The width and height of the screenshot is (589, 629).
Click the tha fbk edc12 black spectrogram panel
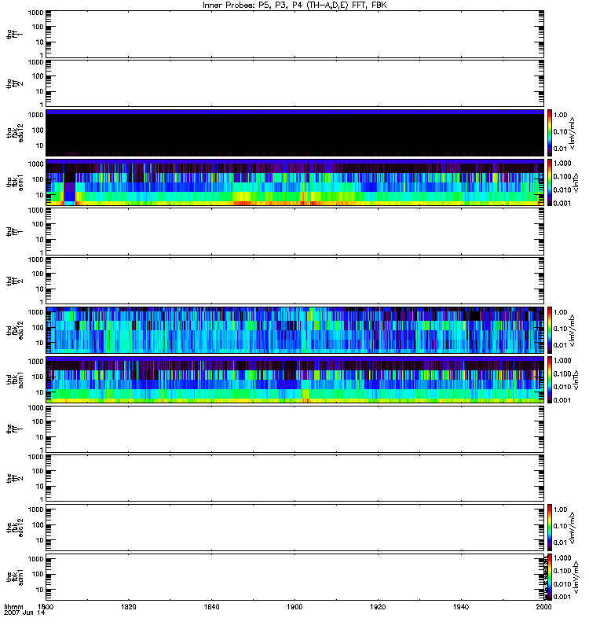[295, 133]
